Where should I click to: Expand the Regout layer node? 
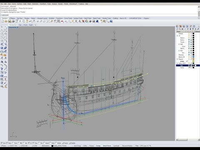177,59
